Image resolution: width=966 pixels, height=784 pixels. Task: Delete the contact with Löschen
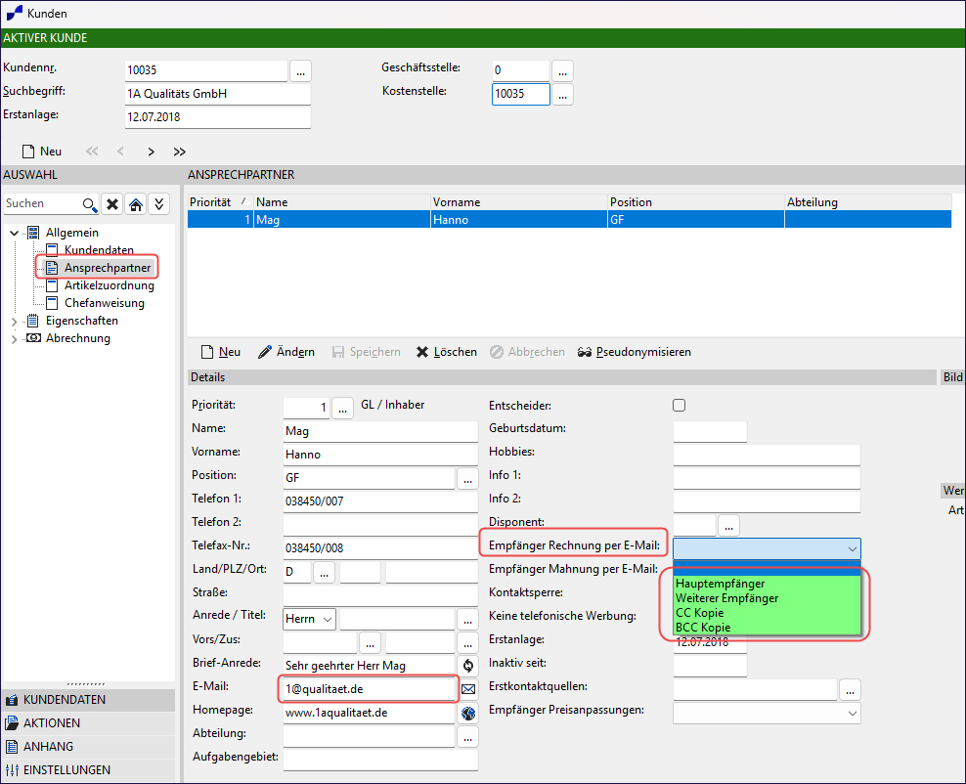click(x=447, y=352)
